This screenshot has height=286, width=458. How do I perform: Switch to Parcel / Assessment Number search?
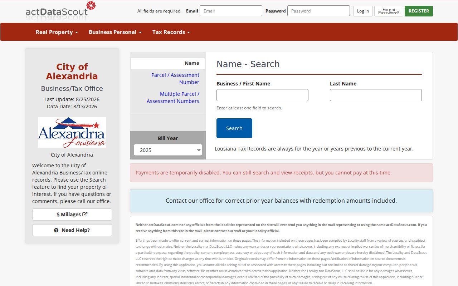click(x=175, y=79)
